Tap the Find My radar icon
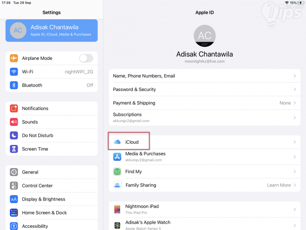This screenshot has width=306, height=230. (x=117, y=171)
